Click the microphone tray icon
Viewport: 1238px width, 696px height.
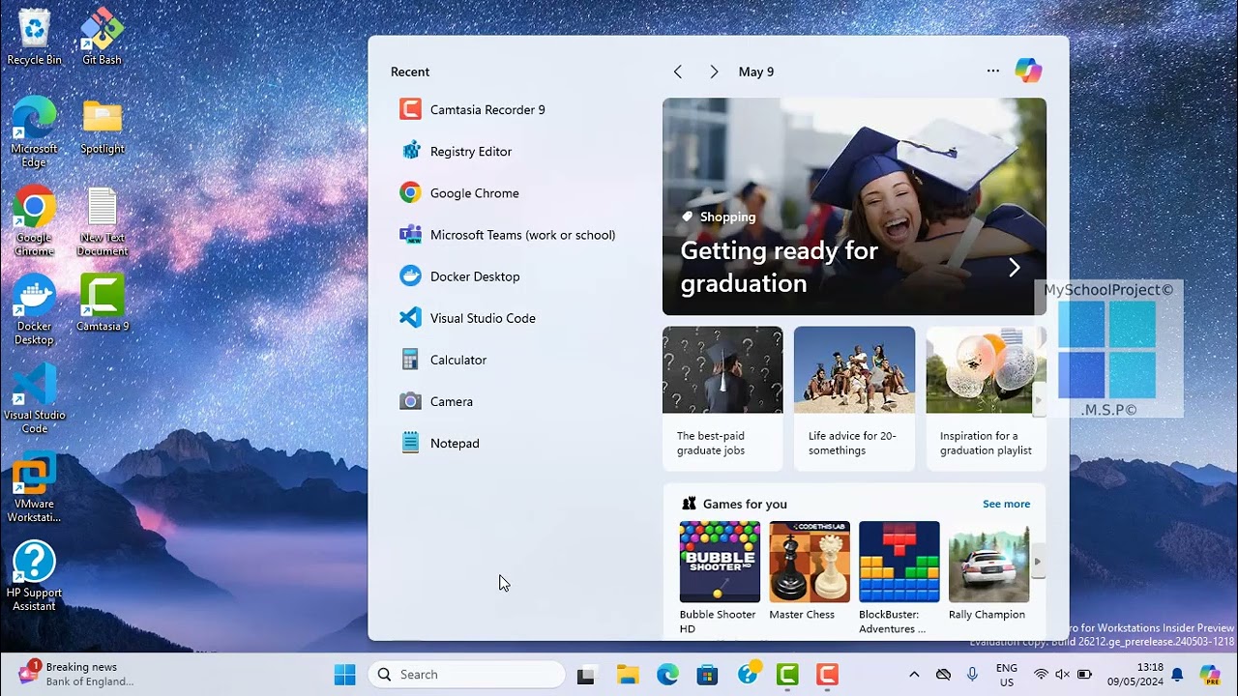click(x=972, y=675)
